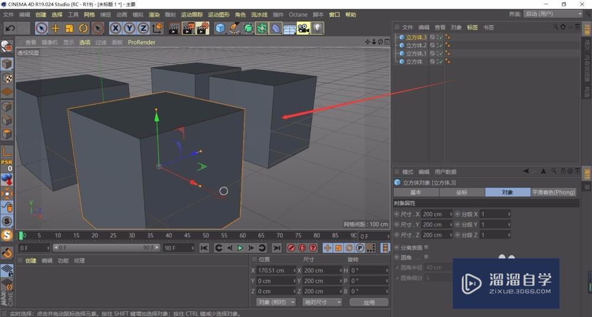Viewport: 592px width, 317px height.
Task: Click the Camera object icon
Action: click(x=304, y=28)
